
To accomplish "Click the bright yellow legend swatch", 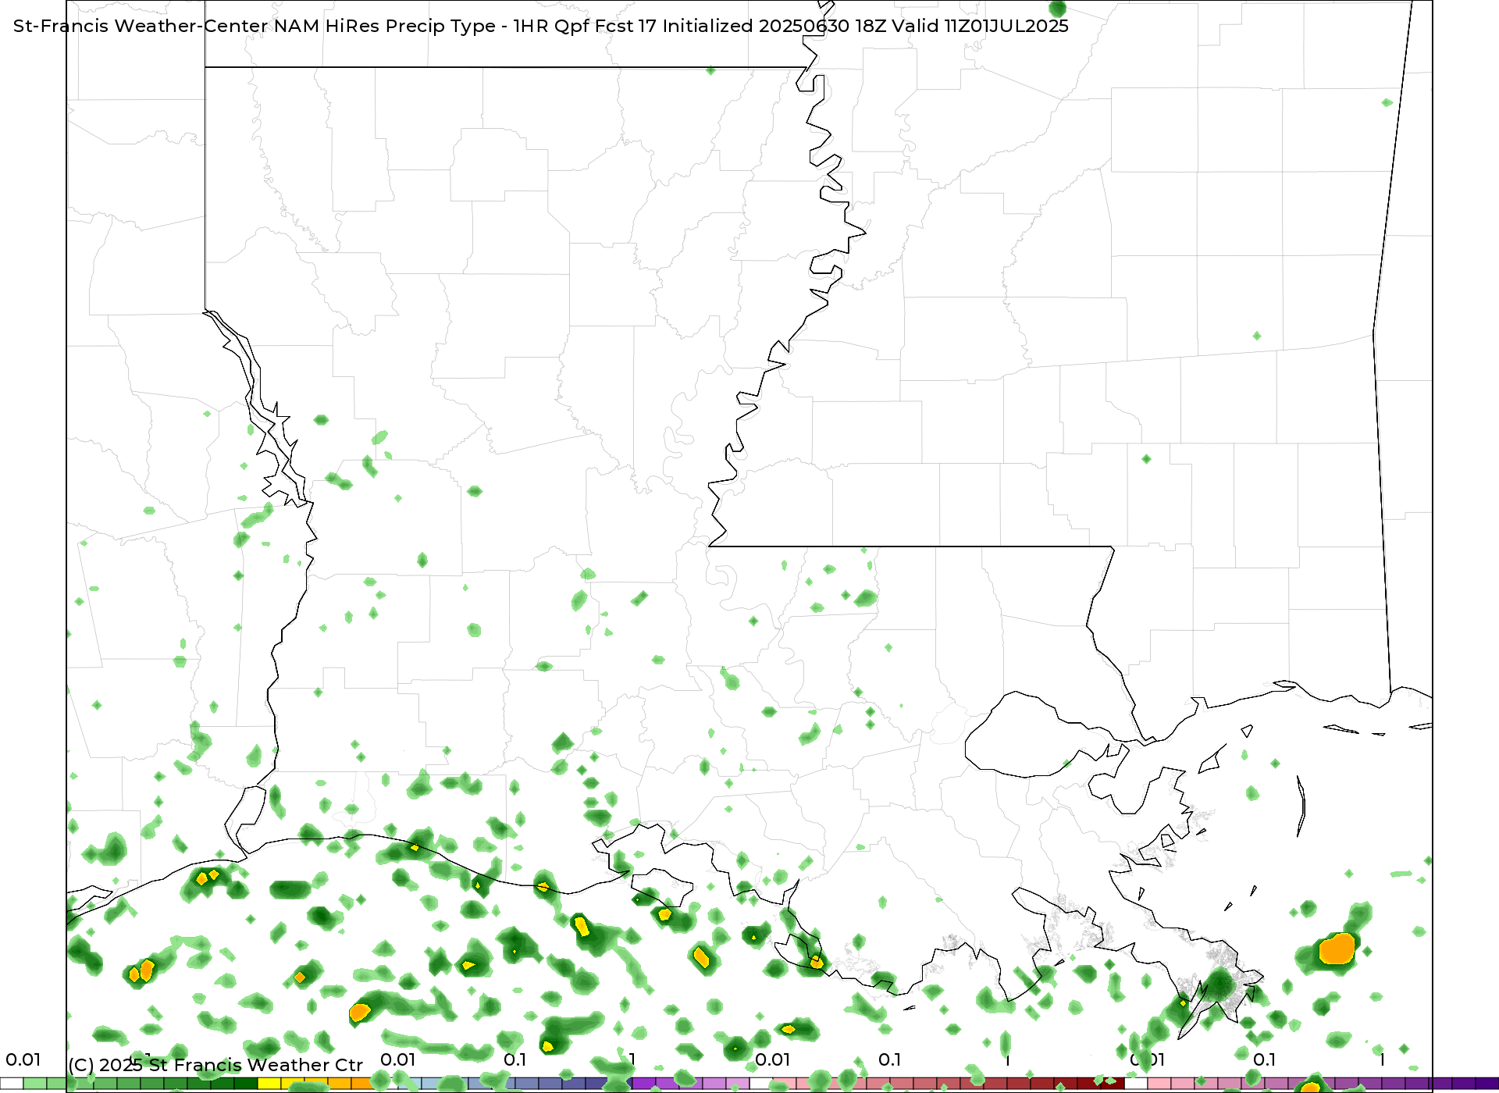I will click(269, 1084).
